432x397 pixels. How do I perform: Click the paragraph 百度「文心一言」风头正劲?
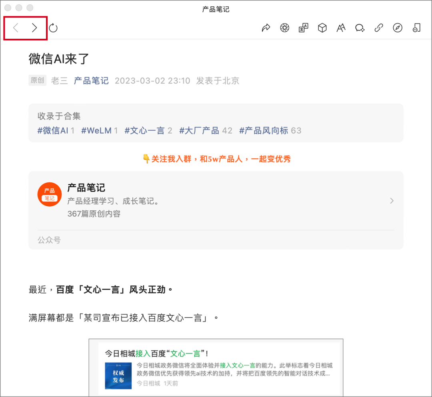pyautogui.click(x=114, y=289)
